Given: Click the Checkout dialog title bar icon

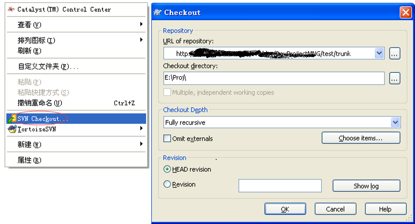Looking at the screenshot, I should coord(157,12).
